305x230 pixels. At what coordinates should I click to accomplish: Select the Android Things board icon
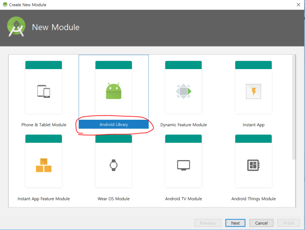click(x=253, y=165)
